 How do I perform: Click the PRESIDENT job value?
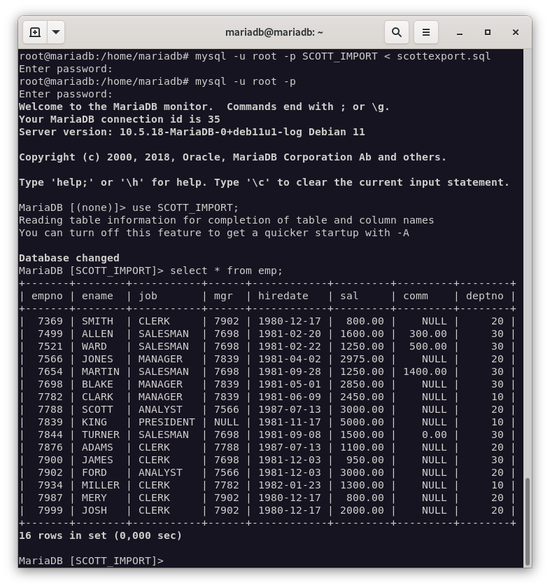pyautogui.click(x=167, y=422)
